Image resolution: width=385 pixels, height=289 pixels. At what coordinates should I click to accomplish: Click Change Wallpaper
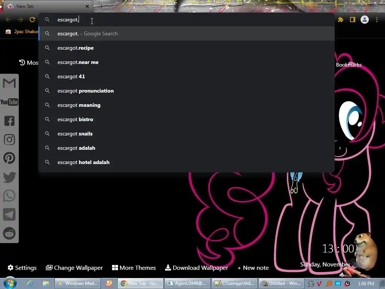pyautogui.click(x=74, y=268)
